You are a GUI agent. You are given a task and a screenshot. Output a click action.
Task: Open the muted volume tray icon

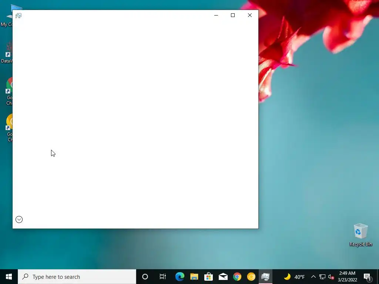pos(331,277)
